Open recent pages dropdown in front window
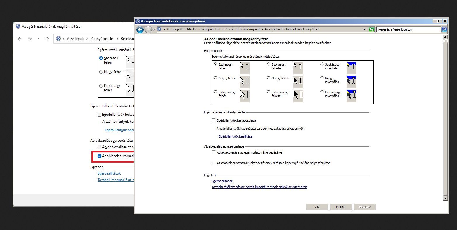 point(154,30)
